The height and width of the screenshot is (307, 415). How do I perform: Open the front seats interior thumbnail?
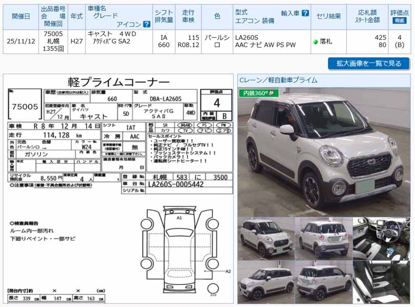point(381,282)
